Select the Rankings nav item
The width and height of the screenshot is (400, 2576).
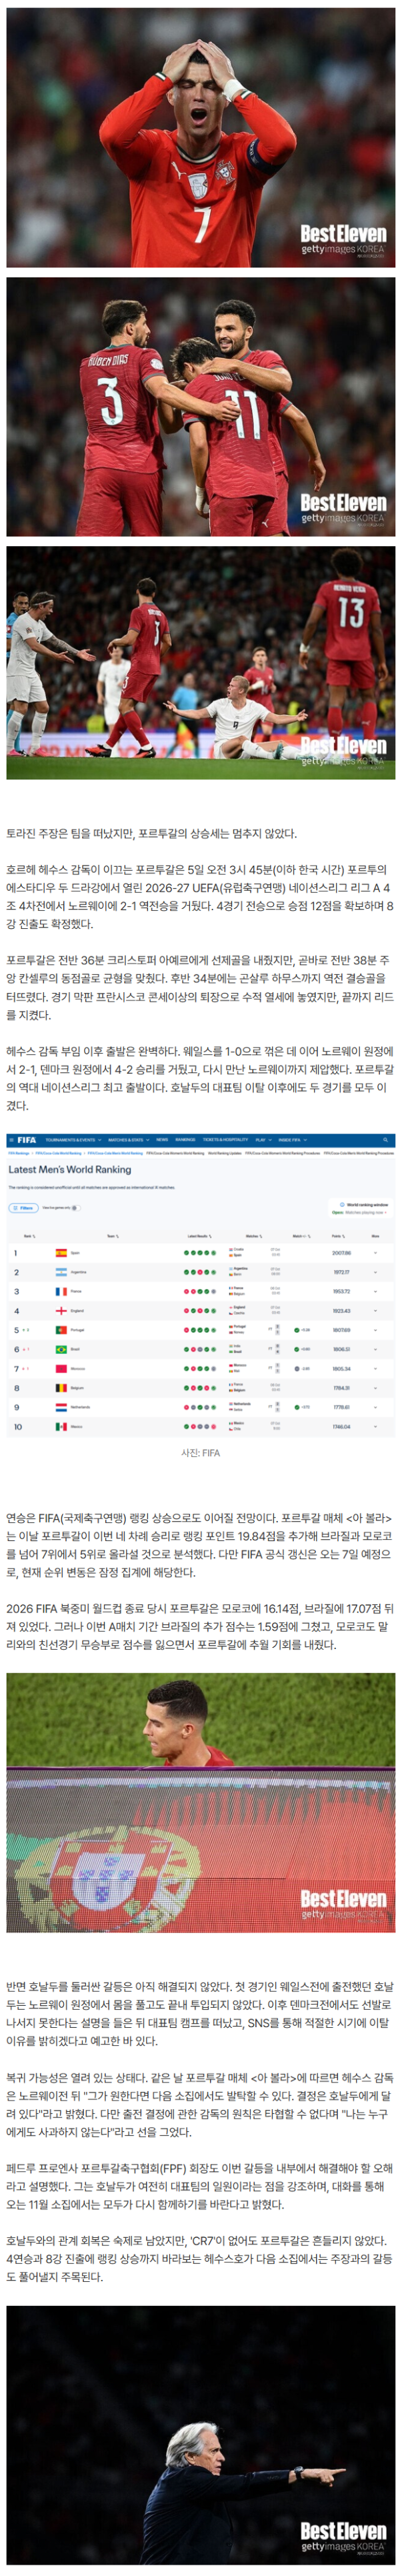point(186,1140)
